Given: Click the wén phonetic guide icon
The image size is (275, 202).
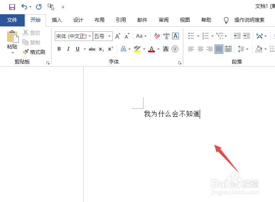Looking at the screenshot, I should click(166, 36).
